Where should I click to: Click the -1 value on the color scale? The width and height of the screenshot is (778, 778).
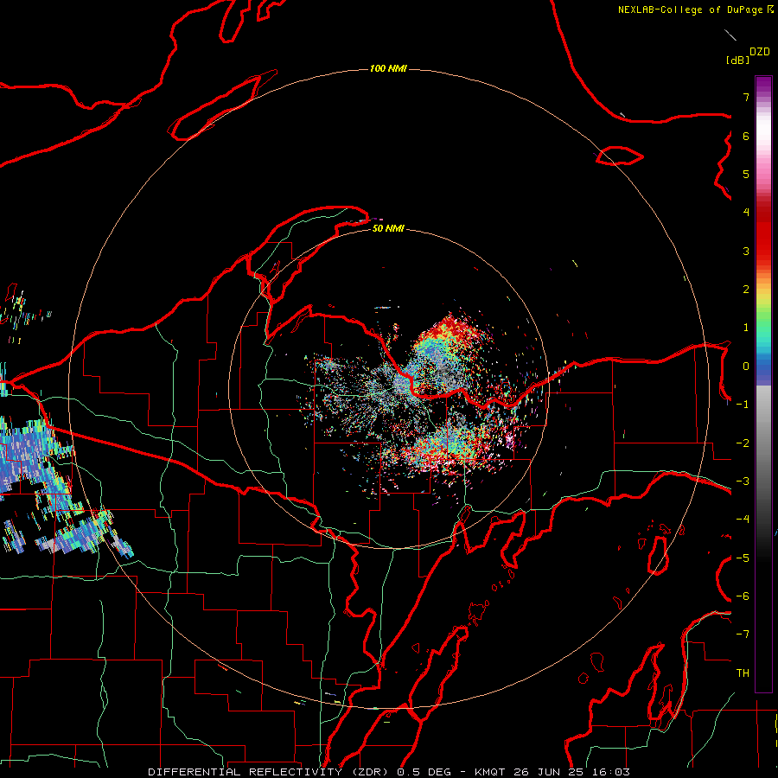pyautogui.click(x=743, y=405)
